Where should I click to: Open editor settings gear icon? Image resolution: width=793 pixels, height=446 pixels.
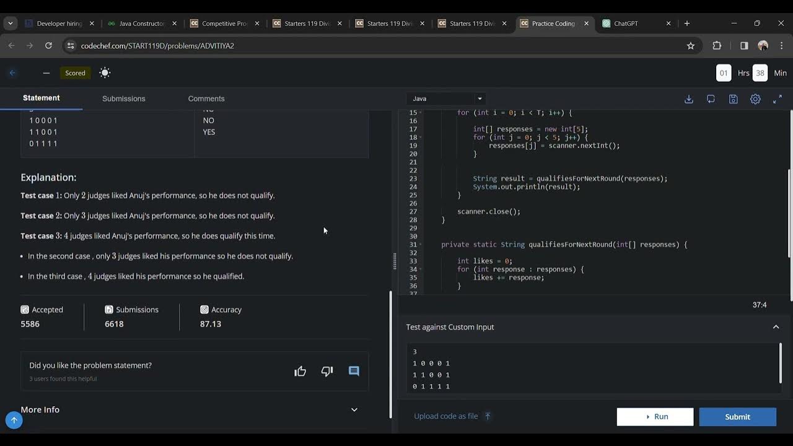(755, 99)
